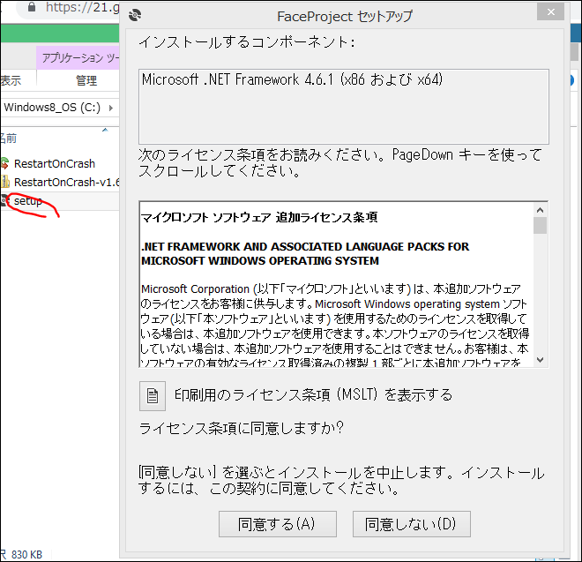582x562 pixels.
Task: Click the license terms heading マイクロソフト ソフトウェア 追加ライセンス条項
Action: point(259,217)
